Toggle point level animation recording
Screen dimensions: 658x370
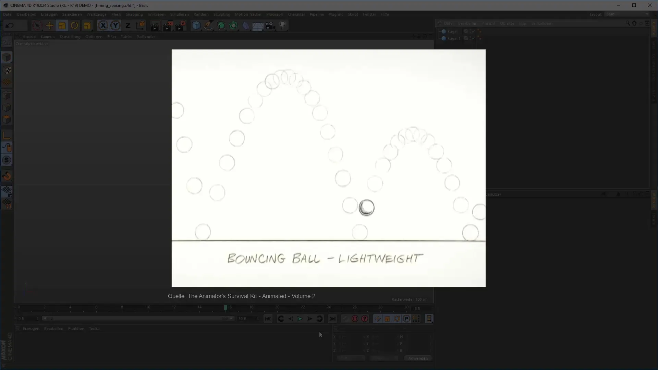point(416,319)
